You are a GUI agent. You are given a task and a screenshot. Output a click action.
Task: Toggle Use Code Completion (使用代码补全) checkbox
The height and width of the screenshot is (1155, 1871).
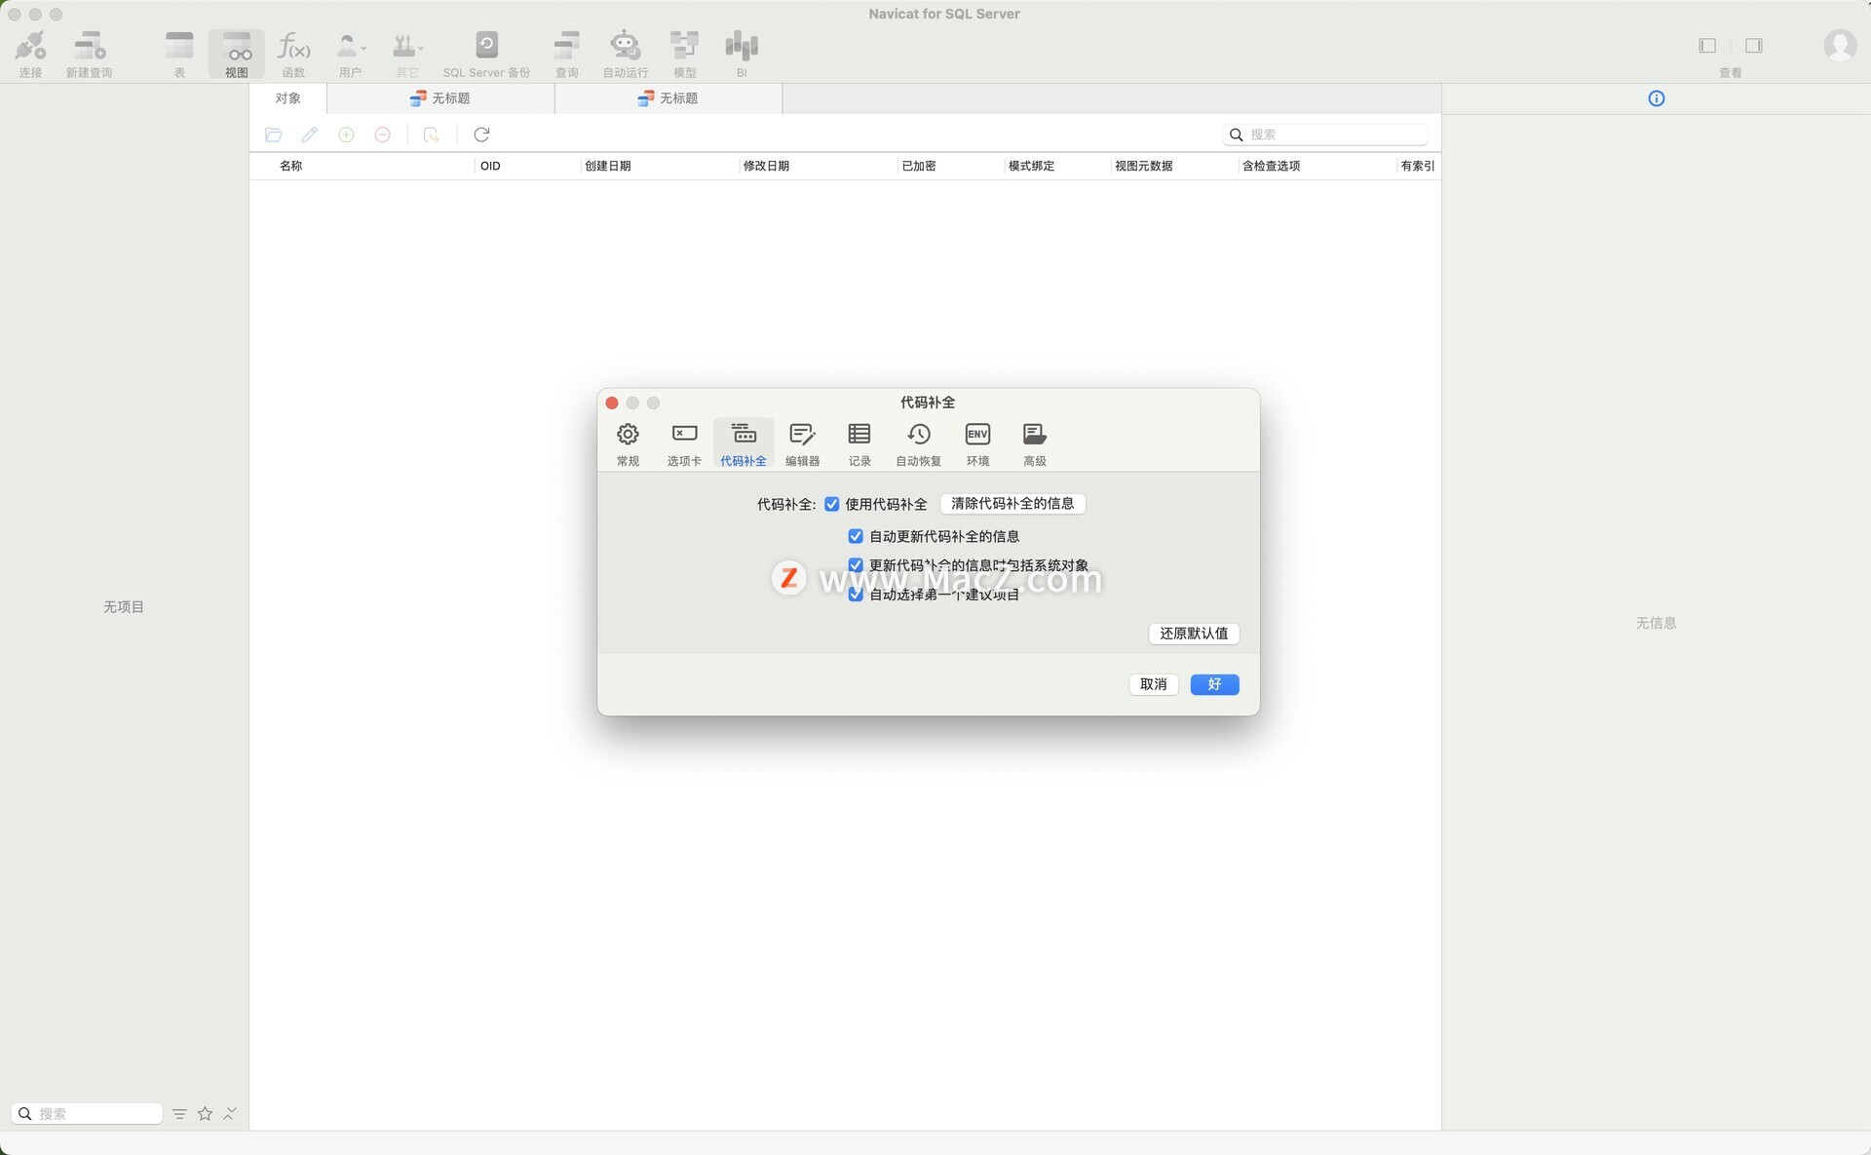(x=831, y=504)
